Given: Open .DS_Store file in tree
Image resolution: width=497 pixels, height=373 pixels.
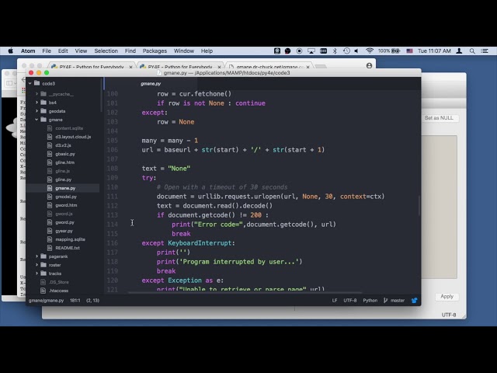Looking at the screenshot, I should point(59,282).
